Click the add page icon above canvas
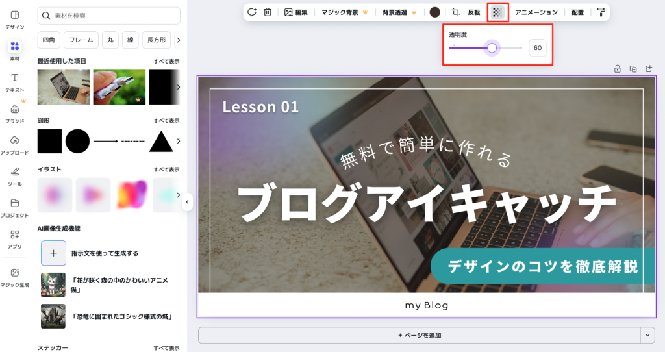Screen dimensions: 665x352 pos(649,69)
